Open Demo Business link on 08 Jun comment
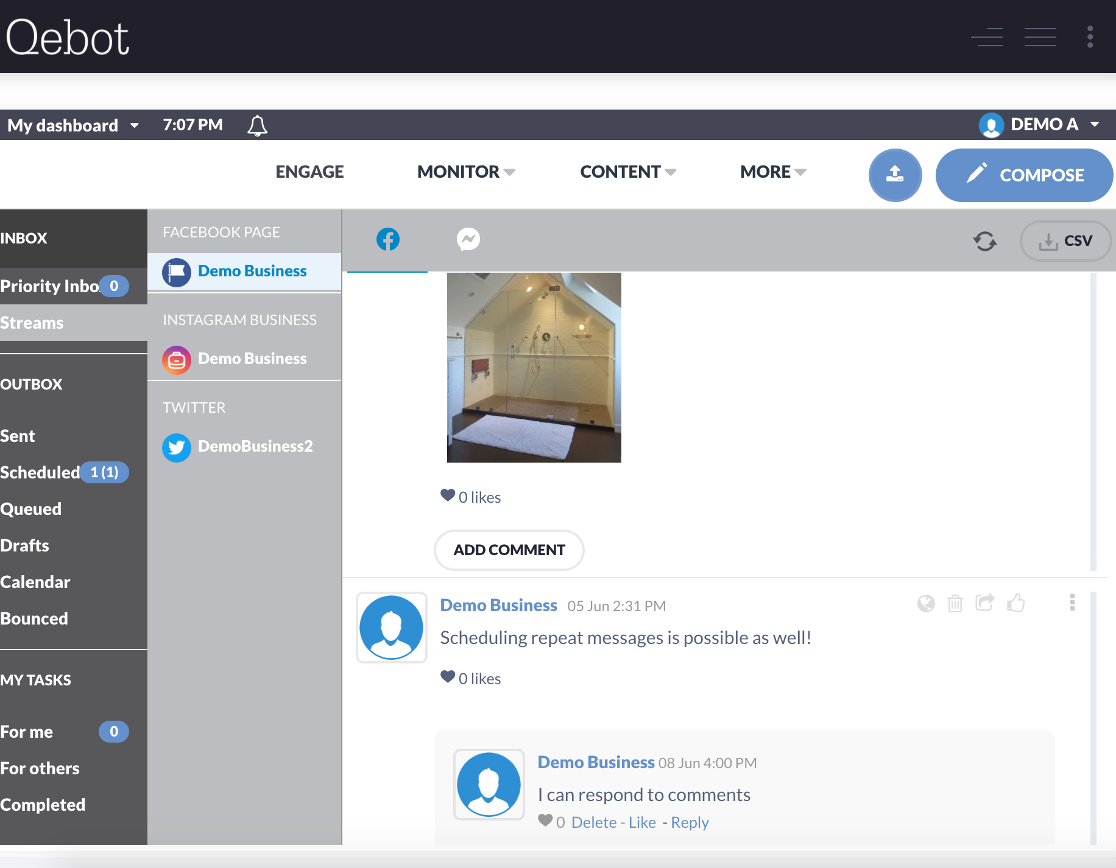1116x868 pixels. 596,762
